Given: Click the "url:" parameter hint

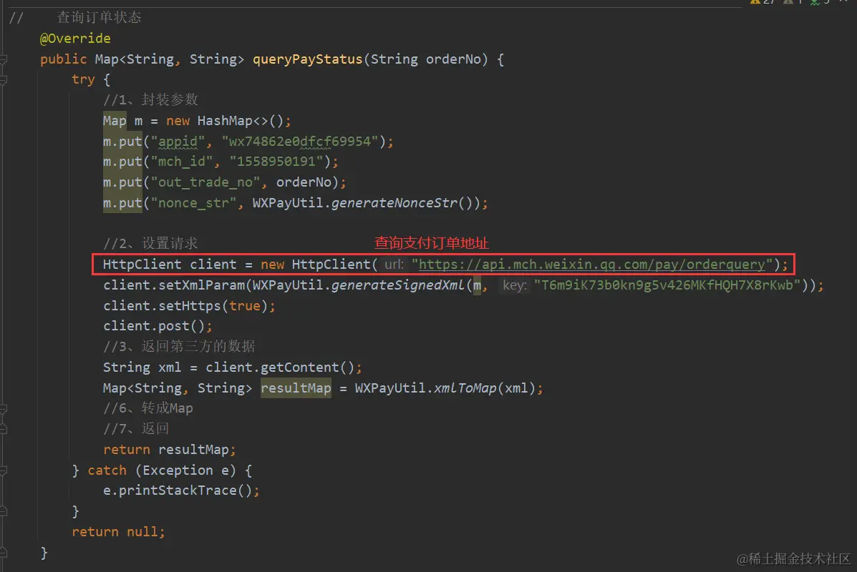Looking at the screenshot, I should tap(394, 264).
